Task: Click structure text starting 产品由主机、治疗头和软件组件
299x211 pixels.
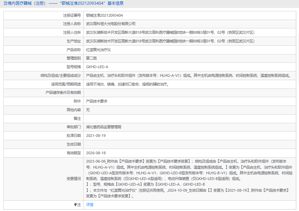Action: point(188,75)
